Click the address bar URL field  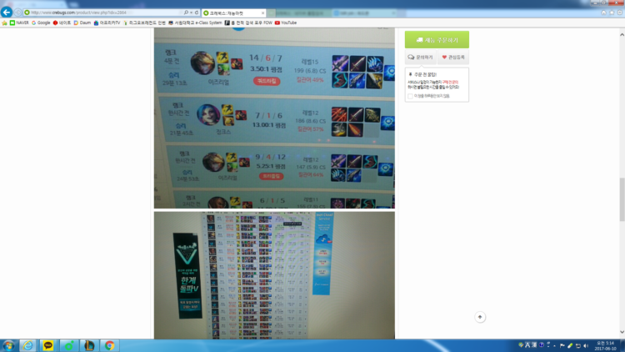(100, 13)
